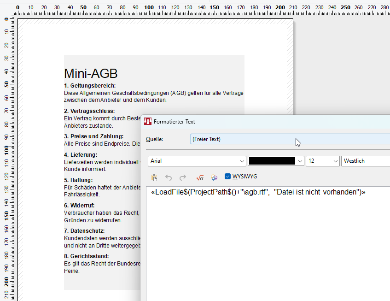Click the colorful icon left of WYSIWYG
The height and width of the screenshot is (301, 390).
click(214, 177)
